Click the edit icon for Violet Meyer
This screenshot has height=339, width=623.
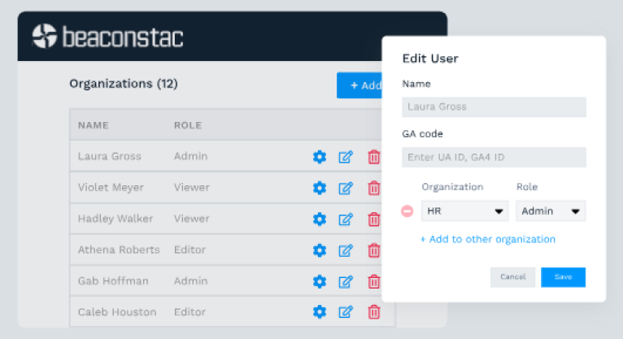pos(346,188)
